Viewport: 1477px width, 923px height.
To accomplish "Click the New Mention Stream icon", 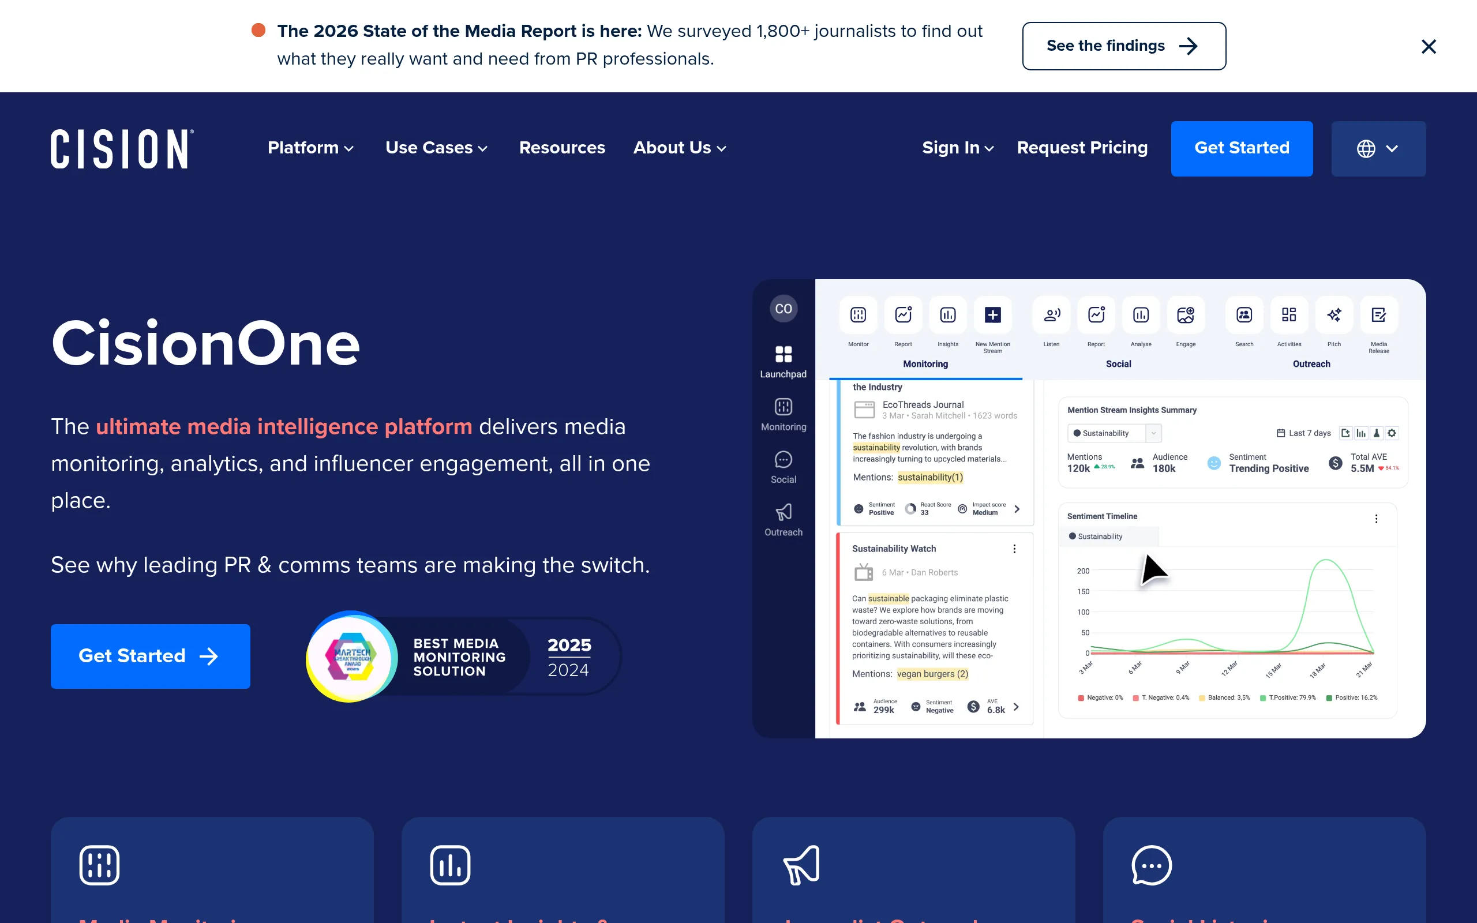I will [x=992, y=315].
